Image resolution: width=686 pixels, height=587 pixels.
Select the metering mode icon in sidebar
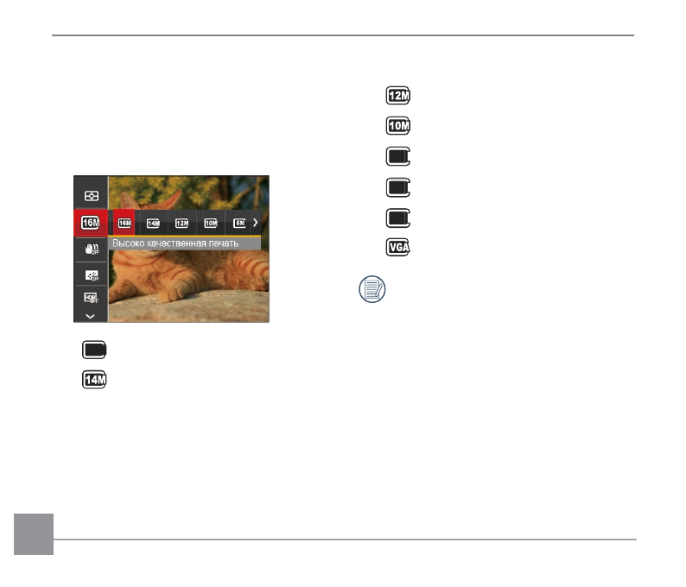tap(91, 196)
